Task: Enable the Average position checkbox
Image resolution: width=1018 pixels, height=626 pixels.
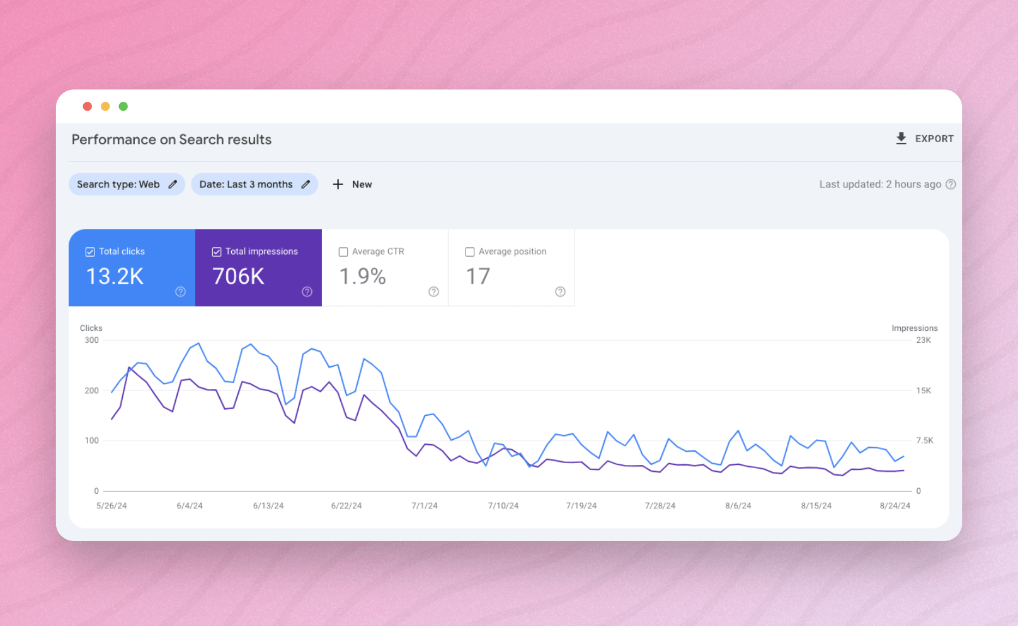Action: coord(470,252)
